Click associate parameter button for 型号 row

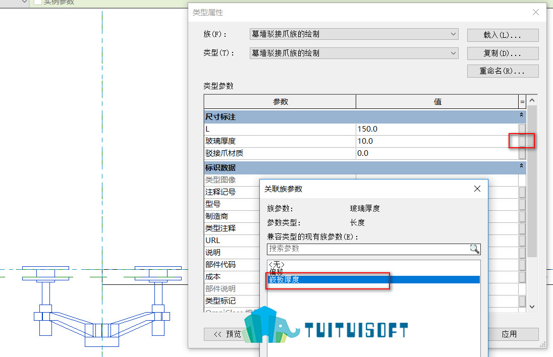point(522,204)
